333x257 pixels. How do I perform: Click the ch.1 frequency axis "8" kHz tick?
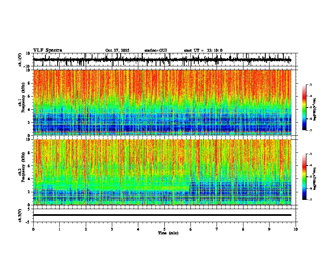pos(29,83)
